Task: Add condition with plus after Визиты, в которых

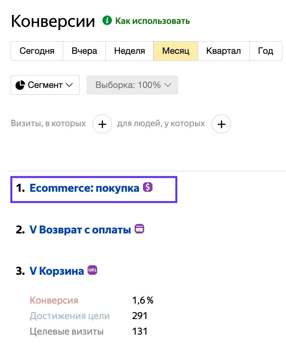Action: (x=102, y=124)
